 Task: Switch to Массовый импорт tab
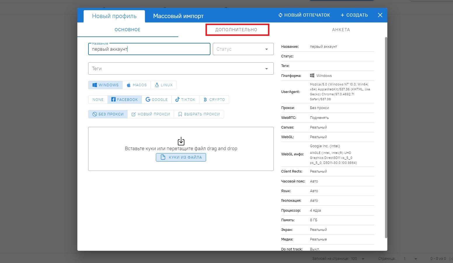pyautogui.click(x=178, y=16)
